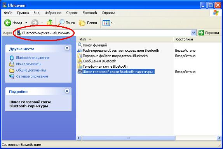This screenshot has width=223, height=149.
Task: Select the Сообщения Bluetooth item
Action: [99, 61]
